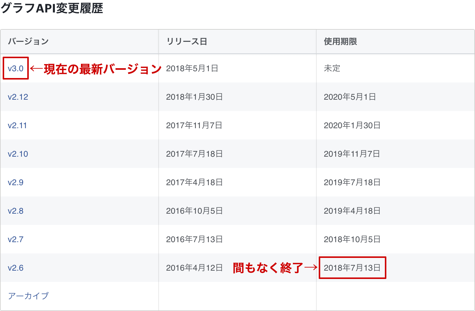Open the v2.7 changelog link
Viewport: 475px width, 311px height.
pos(16,239)
